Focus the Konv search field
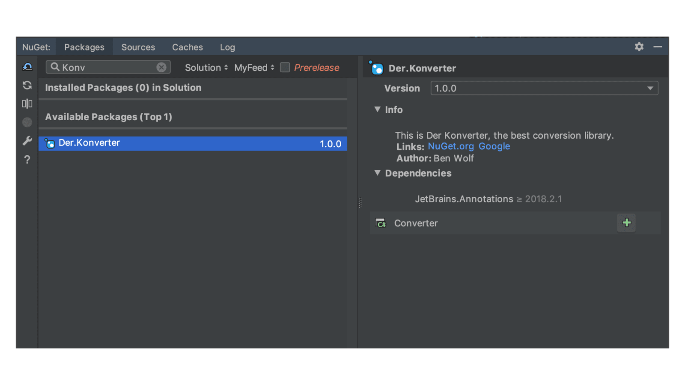Image resolution: width=685 pixels, height=385 pixels. (108, 67)
